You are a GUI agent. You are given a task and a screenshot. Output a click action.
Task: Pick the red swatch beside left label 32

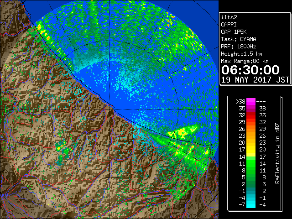click(251, 115)
